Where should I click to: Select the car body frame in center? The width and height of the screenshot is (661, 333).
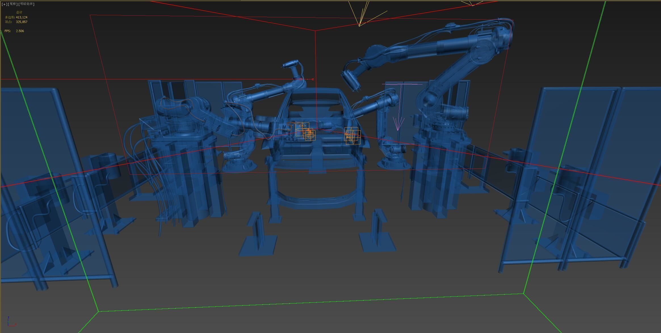[x=315, y=159]
